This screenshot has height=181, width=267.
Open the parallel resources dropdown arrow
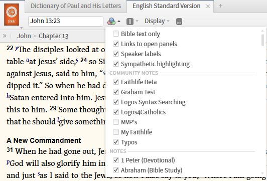pos(137,21)
